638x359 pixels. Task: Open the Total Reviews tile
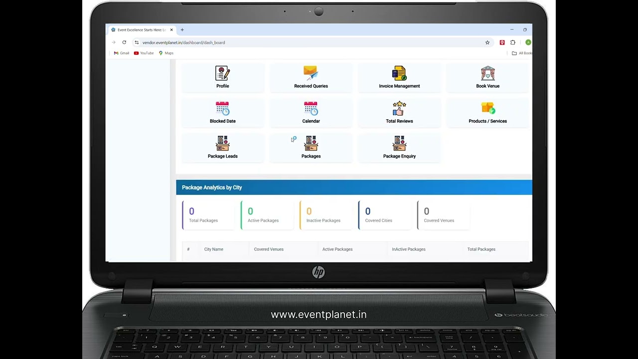pos(399,113)
